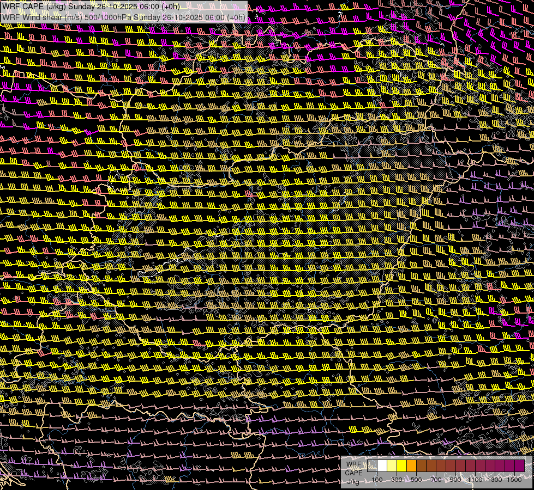Click the WRF CAPE (J/kg) title line

point(91,7)
